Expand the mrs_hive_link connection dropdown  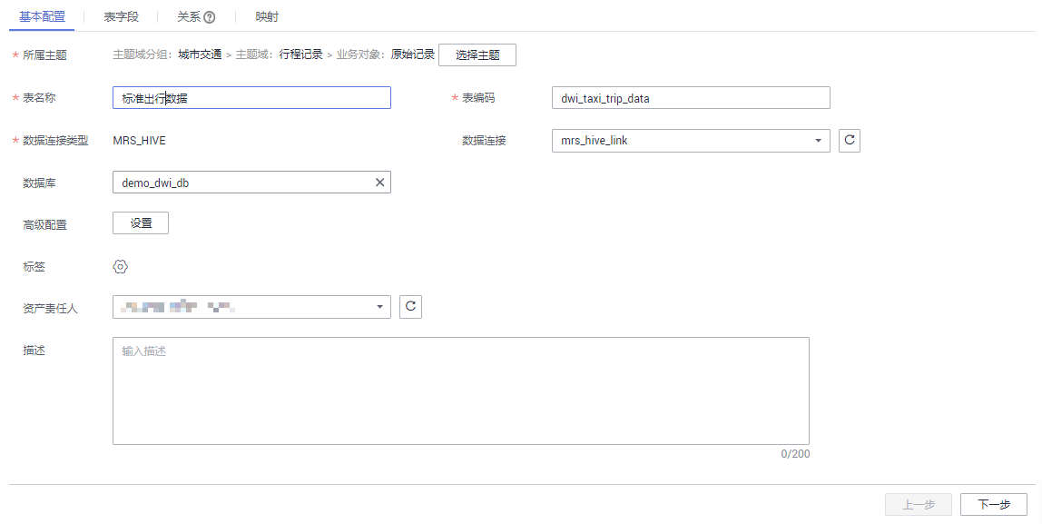coord(818,141)
